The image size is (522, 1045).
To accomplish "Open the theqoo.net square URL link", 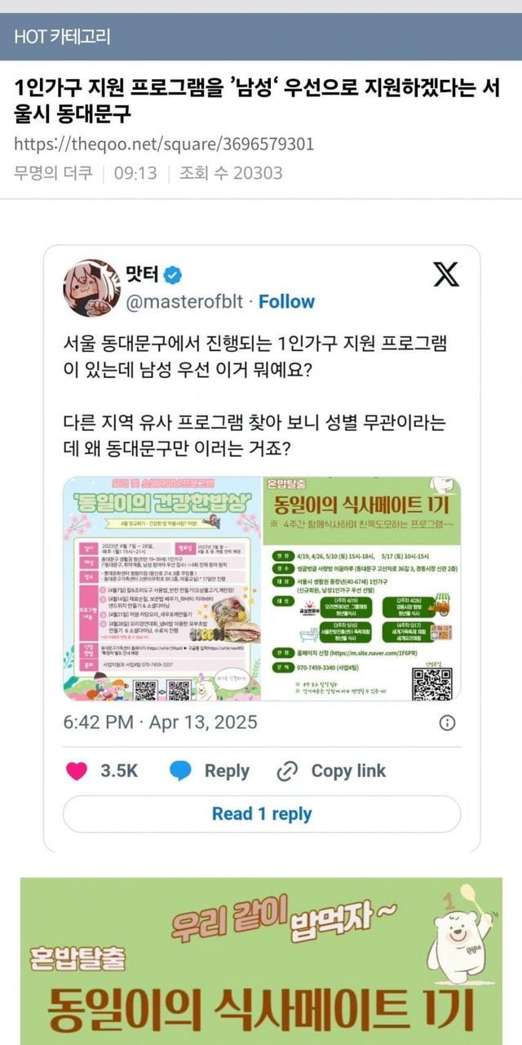I will 164,144.
